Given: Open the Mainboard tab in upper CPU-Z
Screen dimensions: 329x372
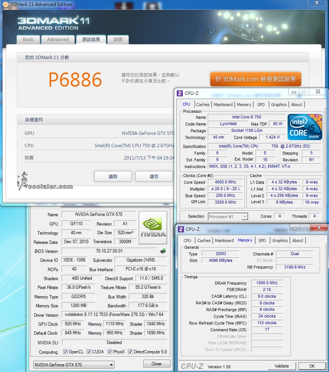Looking at the screenshot, I should point(223,105).
